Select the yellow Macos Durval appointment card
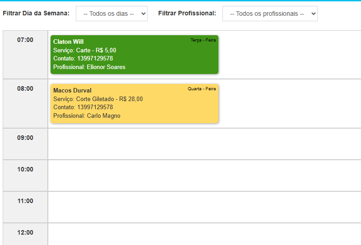 (x=134, y=103)
